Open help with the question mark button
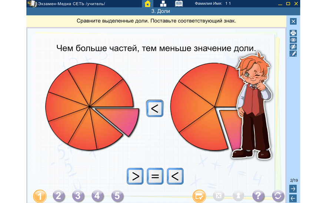This screenshot has width=326, height=203. pyautogui.click(x=258, y=196)
